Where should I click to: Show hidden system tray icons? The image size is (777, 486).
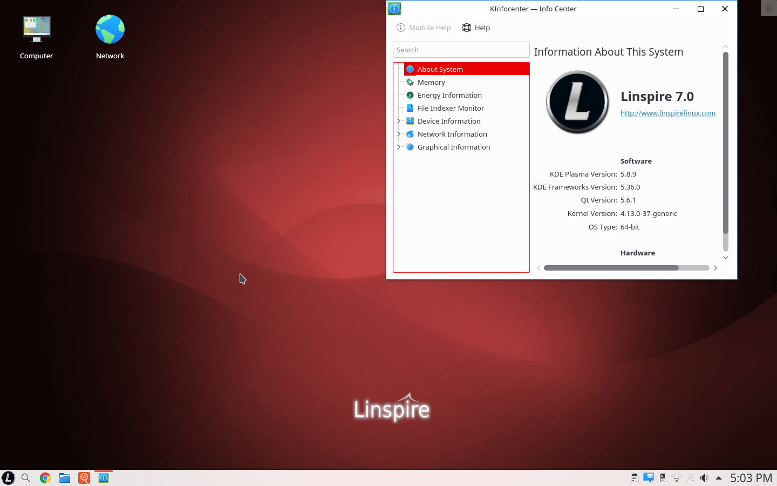pos(719,478)
